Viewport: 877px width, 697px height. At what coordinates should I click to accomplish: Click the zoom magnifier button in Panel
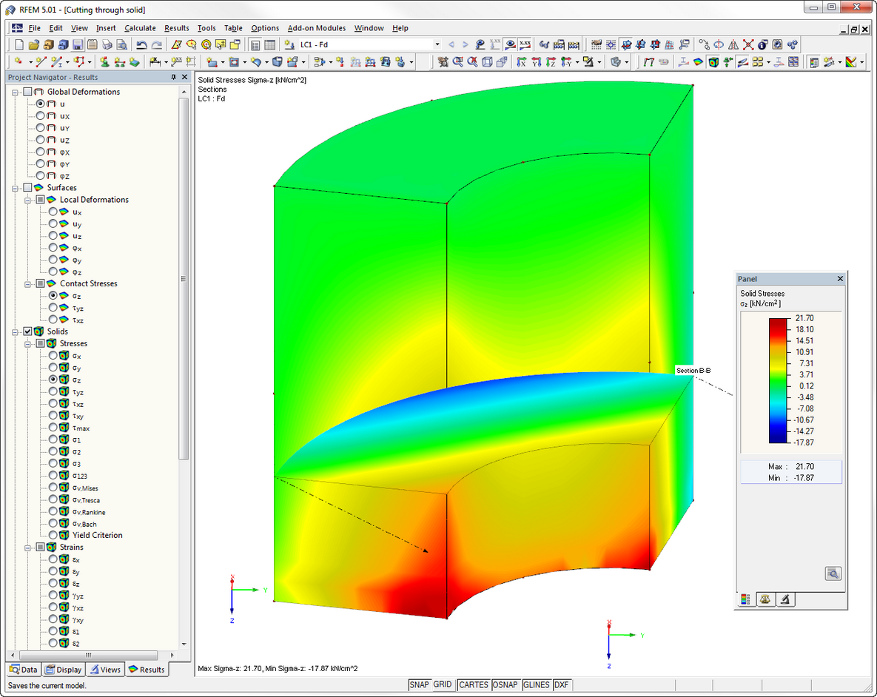833,573
